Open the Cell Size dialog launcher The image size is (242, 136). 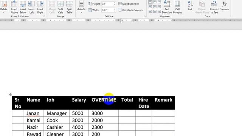pos(144,16)
